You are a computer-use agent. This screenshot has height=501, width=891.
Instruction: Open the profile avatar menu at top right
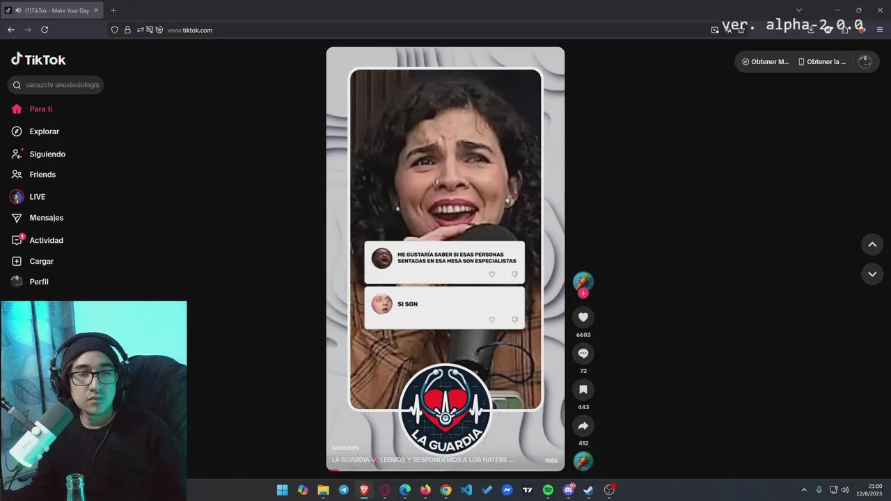click(x=865, y=62)
